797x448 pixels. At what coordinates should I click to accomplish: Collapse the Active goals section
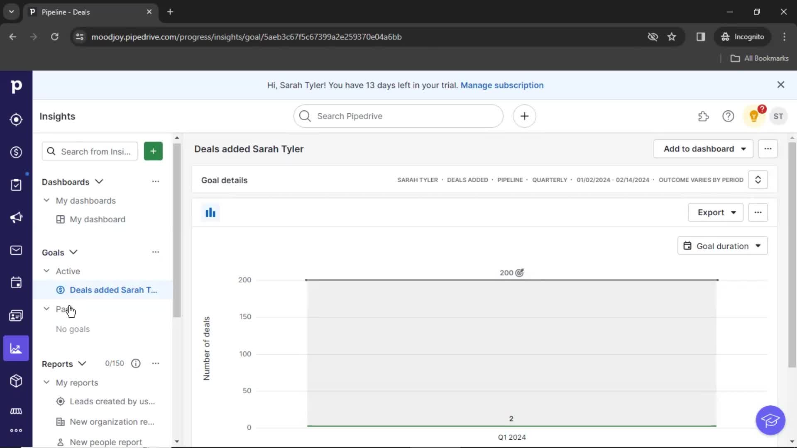pos(47,271)
